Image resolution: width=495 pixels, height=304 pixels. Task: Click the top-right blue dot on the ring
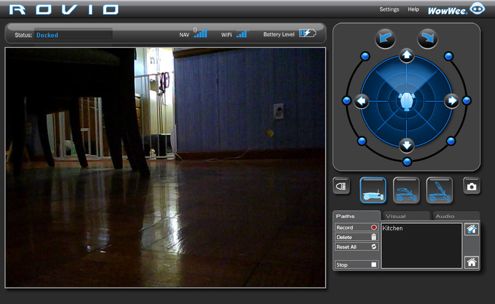coord(449,57)
